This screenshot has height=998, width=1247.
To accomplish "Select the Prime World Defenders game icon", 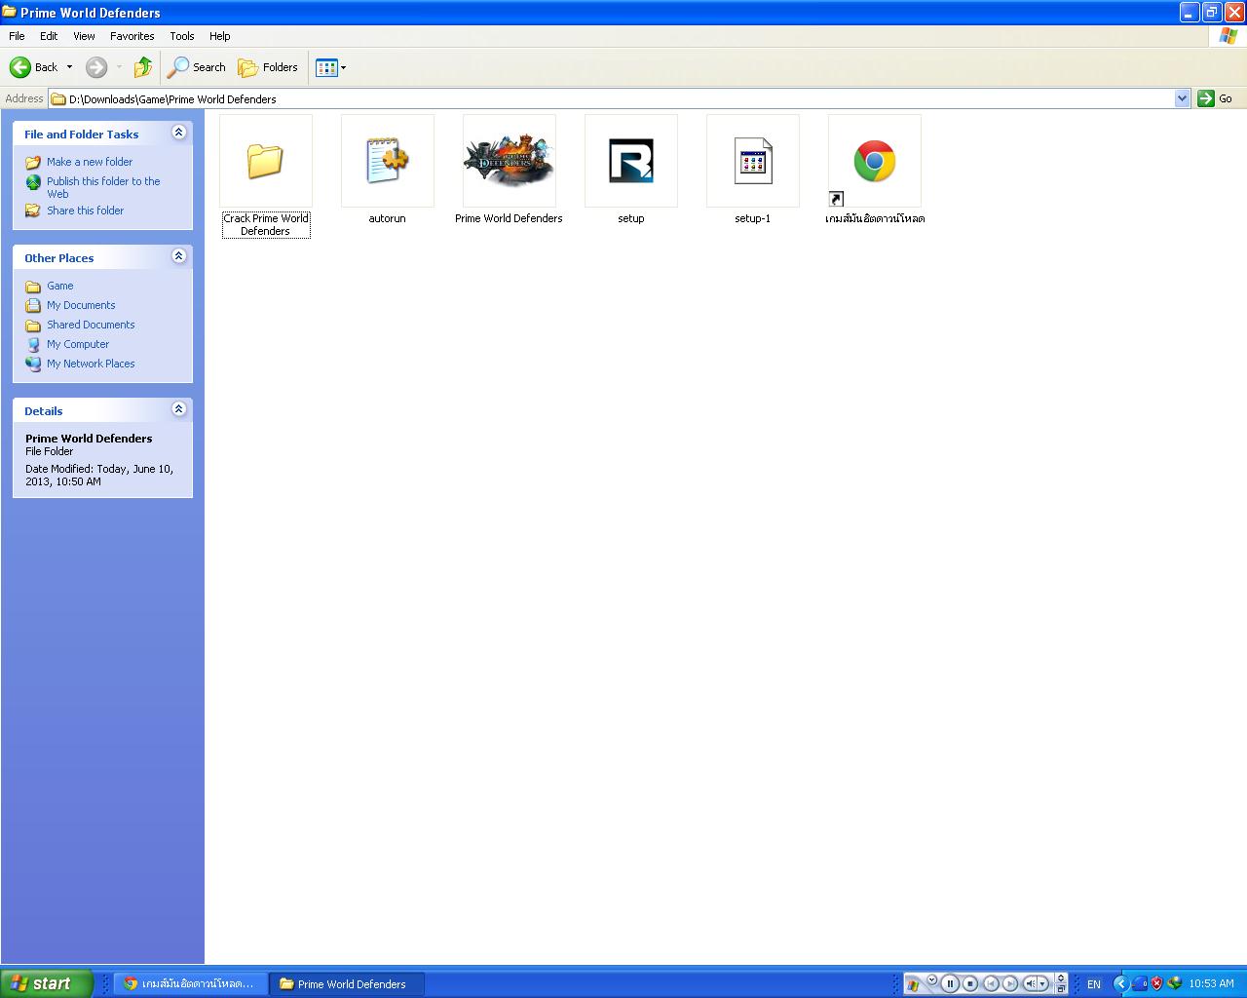I will (x=509, y=161).
